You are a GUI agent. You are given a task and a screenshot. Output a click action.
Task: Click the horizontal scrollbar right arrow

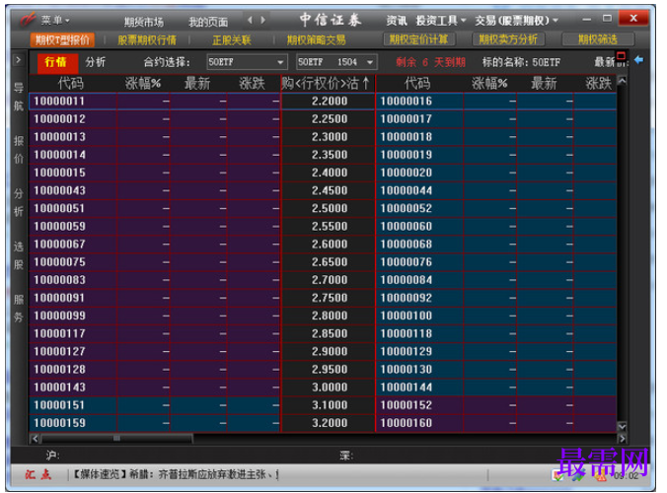point(622,438)
